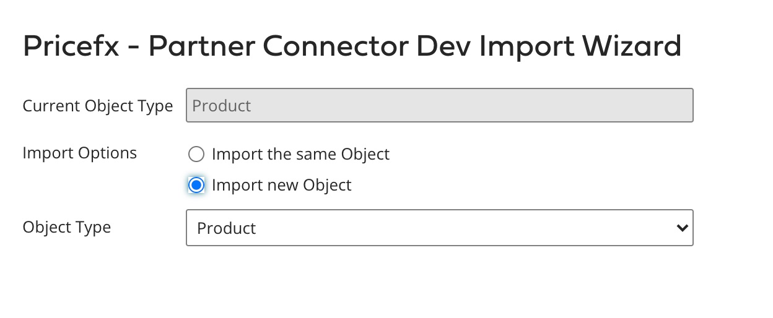Image resolution: width=773 pixels, height=318 pixels.
Task: Click the "Import new Object" label text
Action: click(281, 185)
